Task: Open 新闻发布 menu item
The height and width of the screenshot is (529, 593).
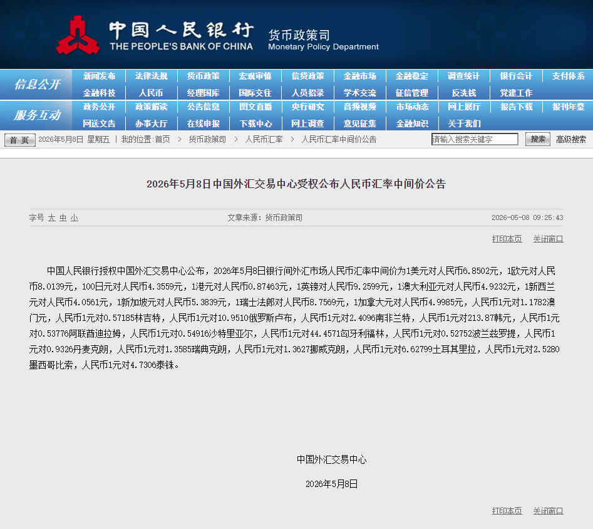Action: pos(99,76)
